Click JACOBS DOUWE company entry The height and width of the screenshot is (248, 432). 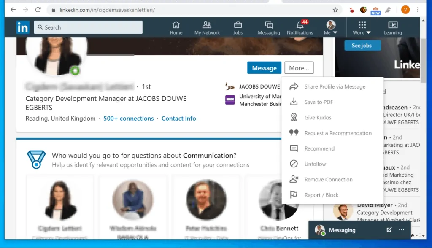(x=253, y=86)
